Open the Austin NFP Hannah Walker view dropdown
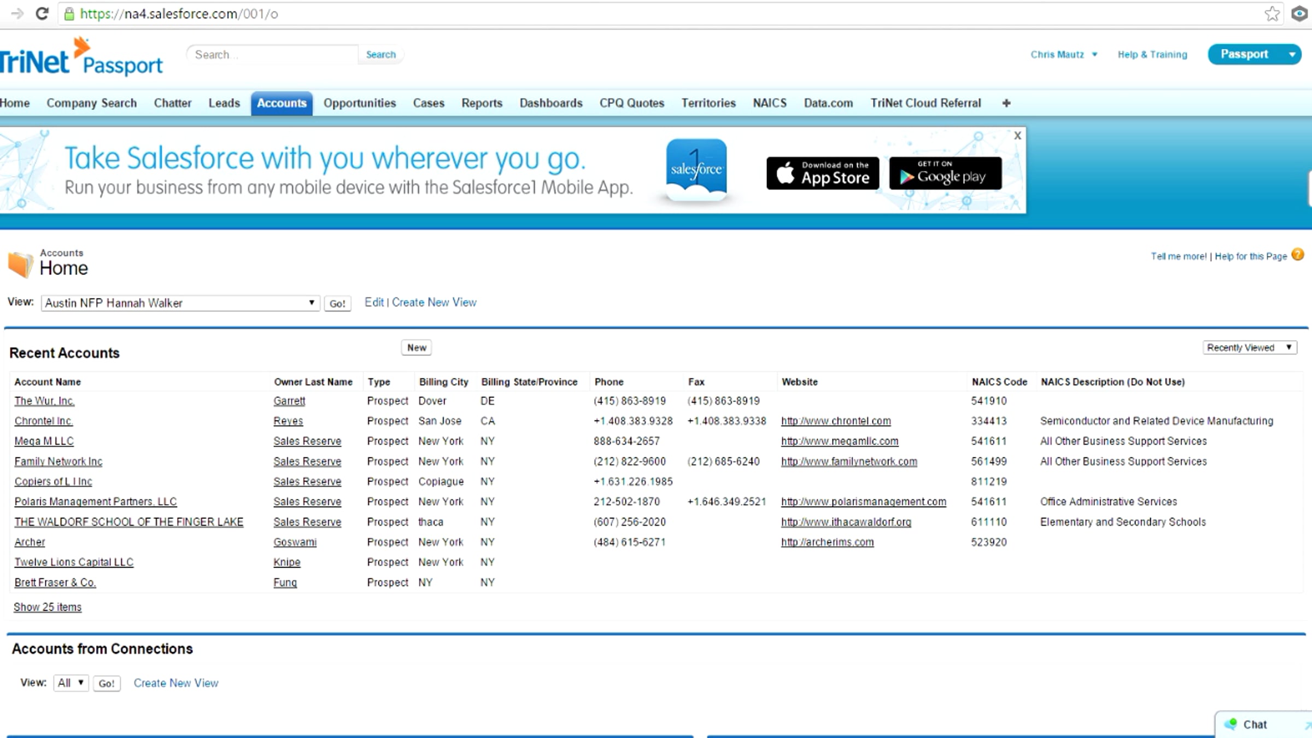The image size is (1312, 738). click(x=180, y=303)
